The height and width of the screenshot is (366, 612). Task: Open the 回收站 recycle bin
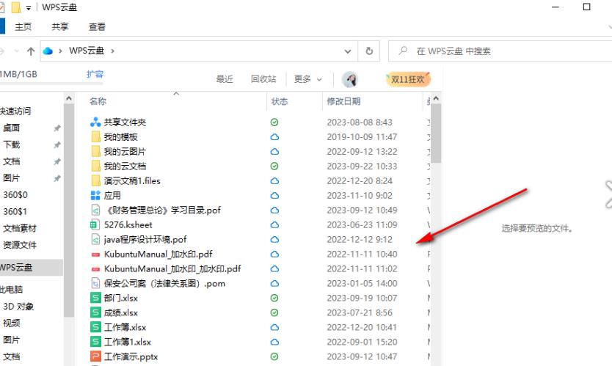click(263, 79)
